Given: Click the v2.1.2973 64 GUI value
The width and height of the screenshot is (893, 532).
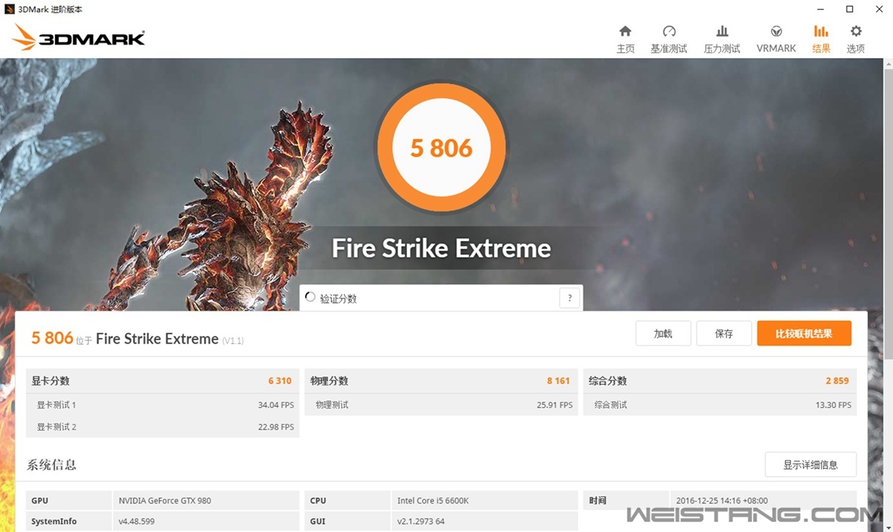Looking at the screenshot, I should tap(421, 522).
